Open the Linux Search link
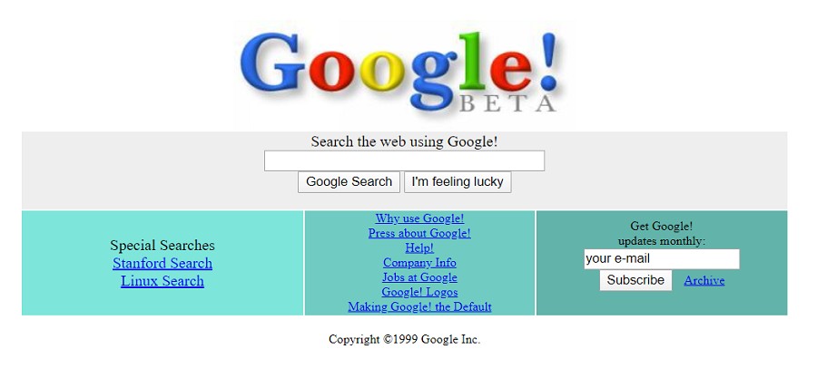Viewport: 817px width, 378px height. [x=162, y=281]
